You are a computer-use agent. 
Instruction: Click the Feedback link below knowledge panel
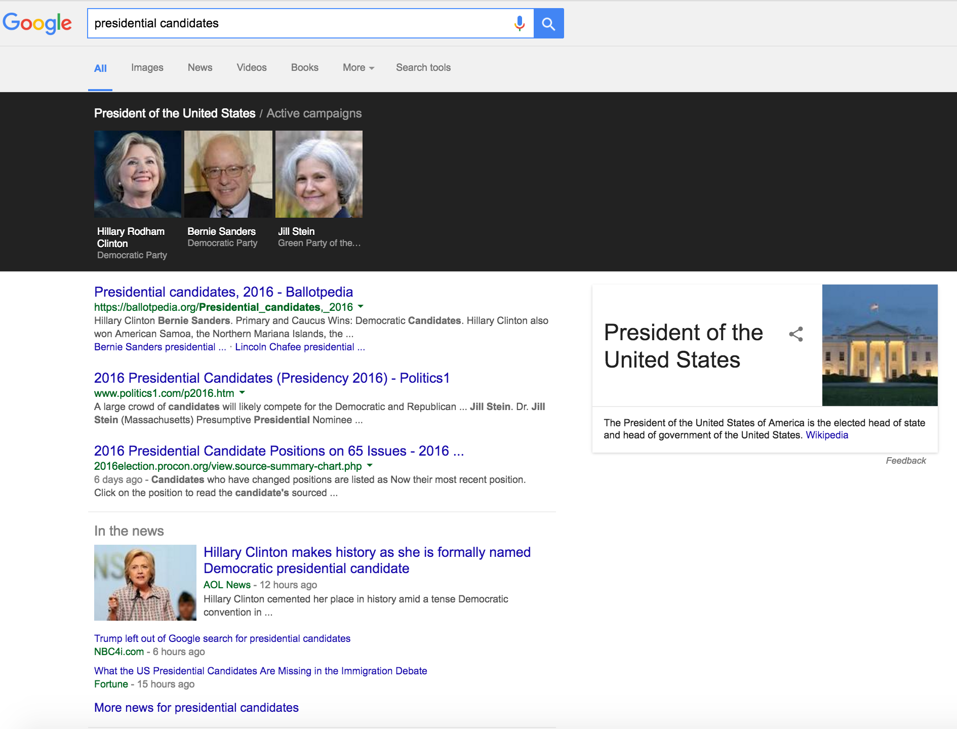click(x=906, y=461)
